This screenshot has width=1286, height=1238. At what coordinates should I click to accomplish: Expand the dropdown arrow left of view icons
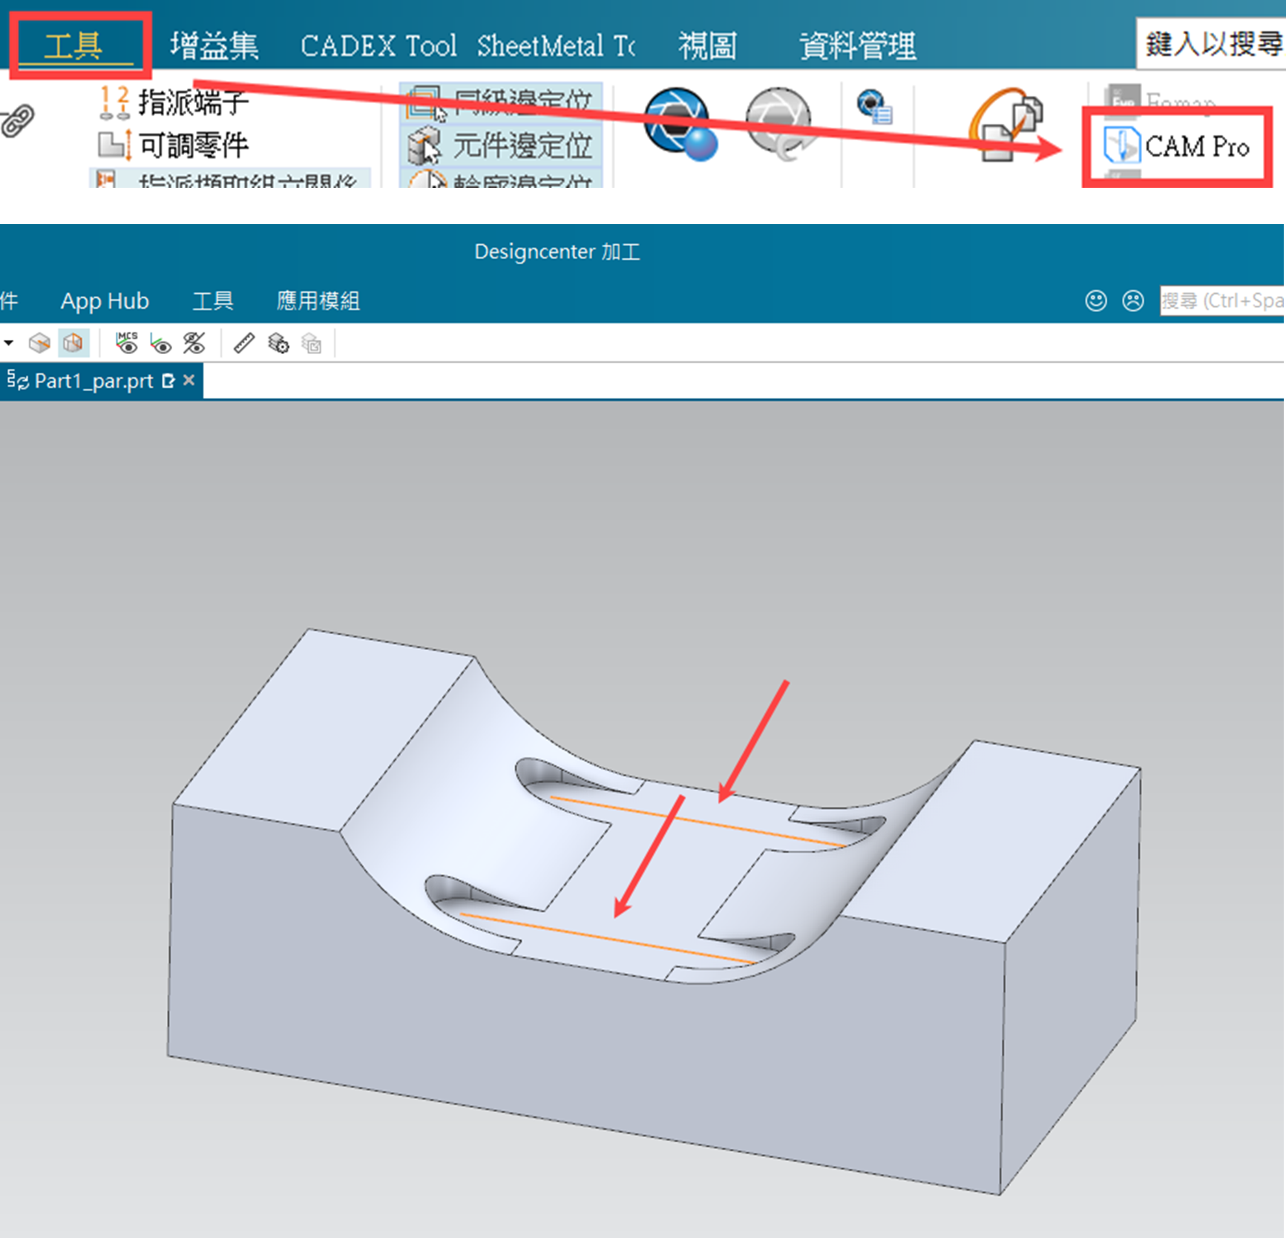9,343
